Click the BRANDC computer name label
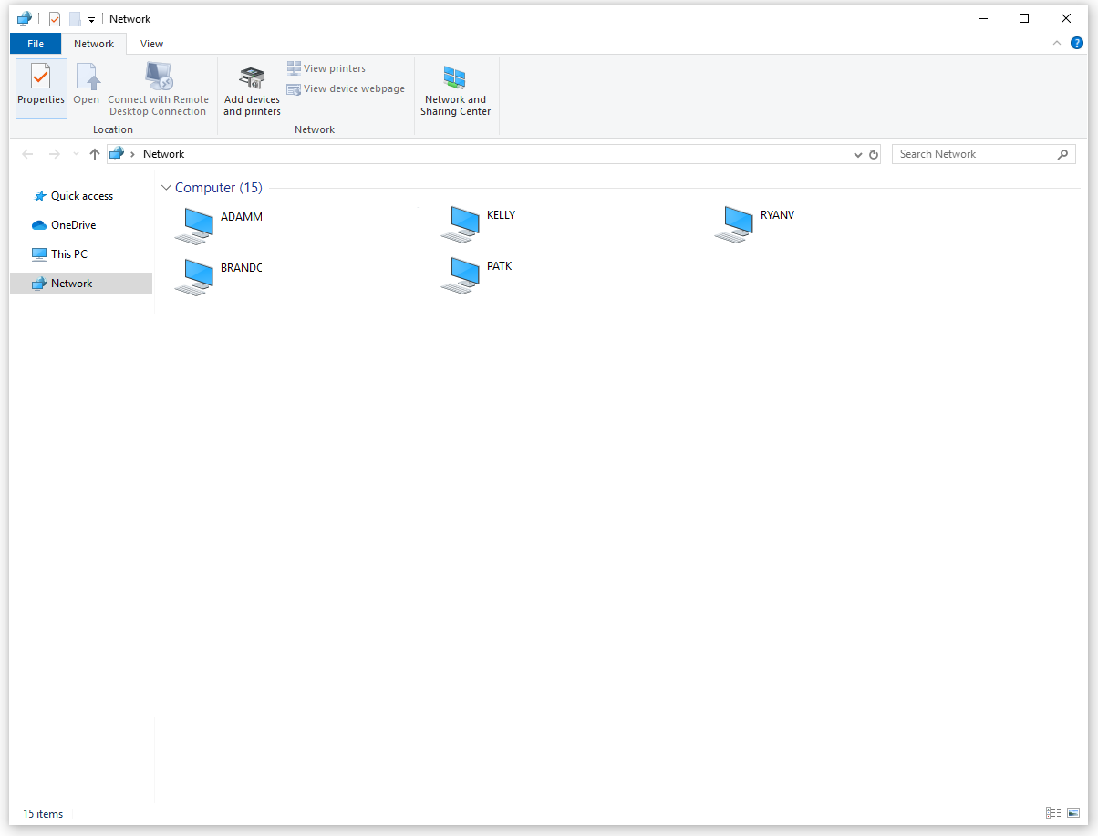 242,268
